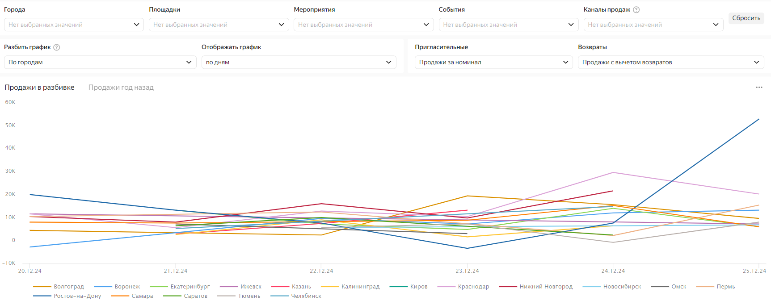The height and width of the screenshot is (305, 771).
Task: Change the По городам split option
Action: point(100,63)
